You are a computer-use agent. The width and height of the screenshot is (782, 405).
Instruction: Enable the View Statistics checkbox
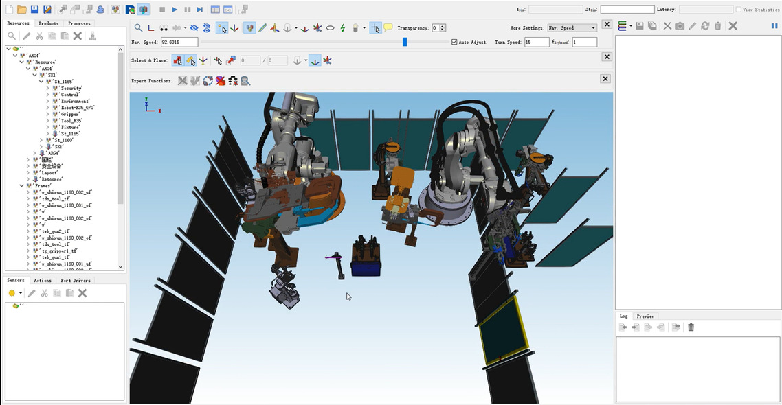[x=739, y=10]
